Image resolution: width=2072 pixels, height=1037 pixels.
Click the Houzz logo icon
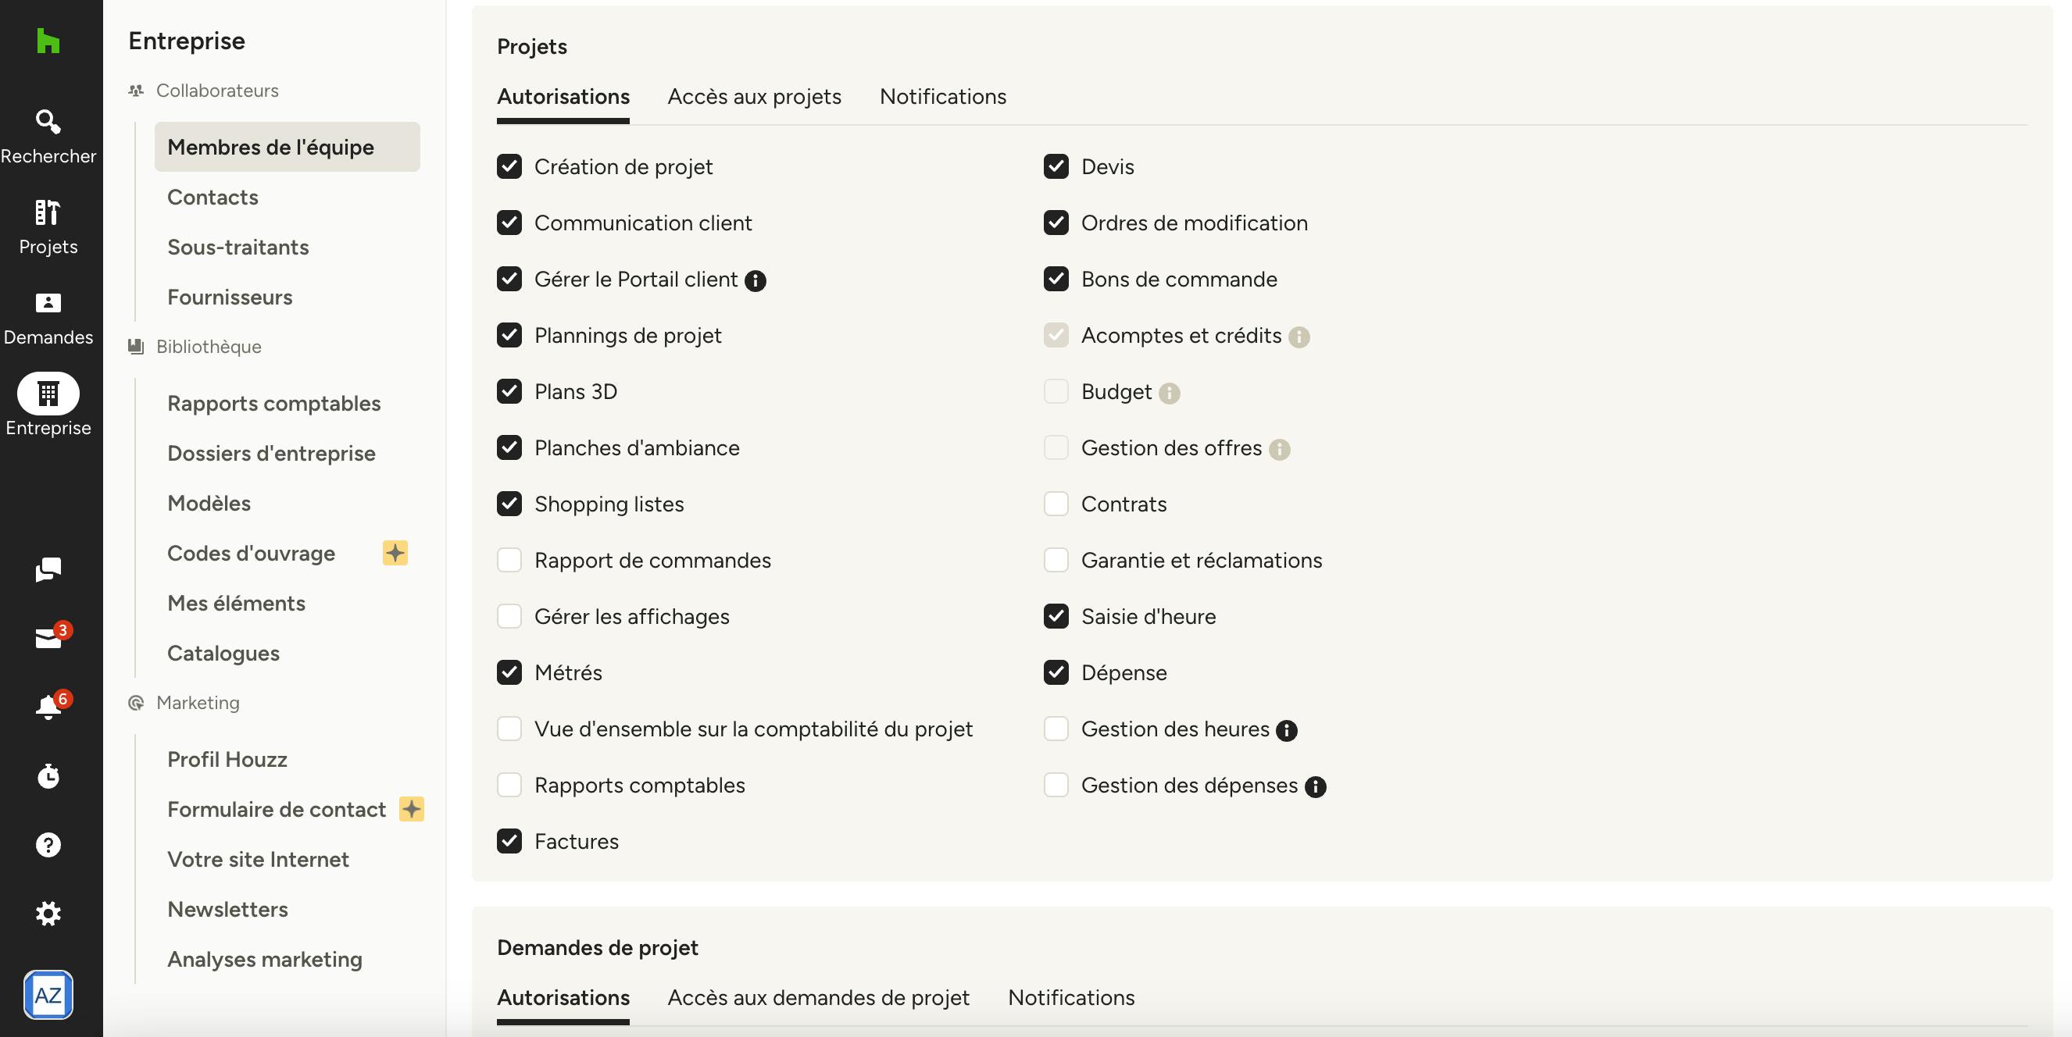(x=48, y=40)
